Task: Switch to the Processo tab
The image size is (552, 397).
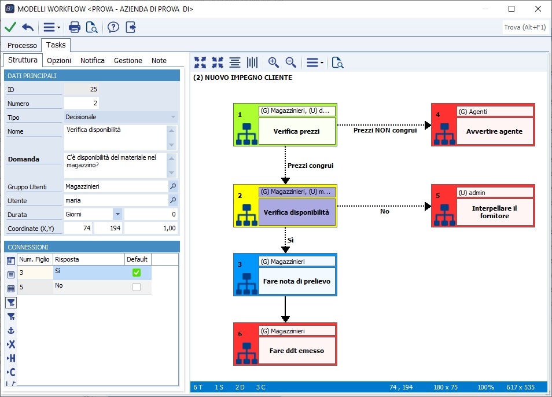Action: point(22,45)
